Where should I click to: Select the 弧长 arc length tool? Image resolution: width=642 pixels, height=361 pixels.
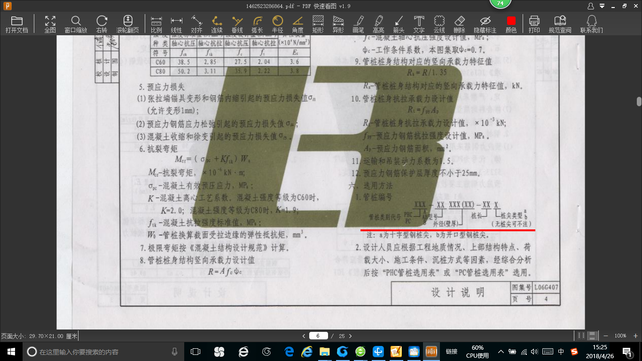pyautogui.click(x=257, y=24)
